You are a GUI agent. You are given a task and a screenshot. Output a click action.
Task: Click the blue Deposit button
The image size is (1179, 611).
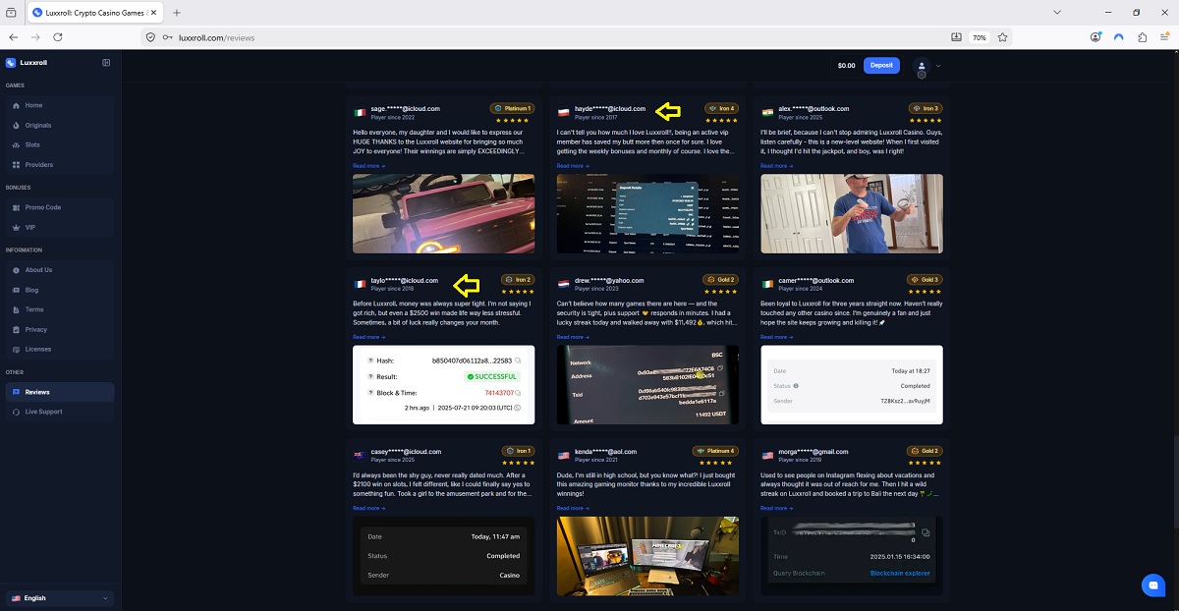(x=881, y=65)
